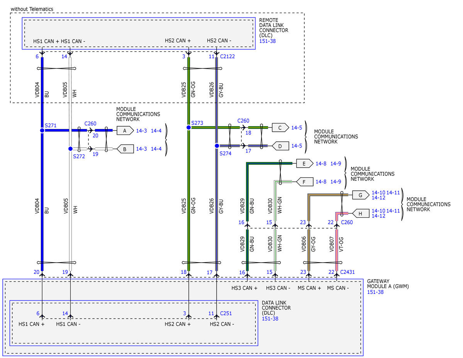The image size is (463, 358).
Task: Click the blue splice dot at S271
Action: coord(42,131)
